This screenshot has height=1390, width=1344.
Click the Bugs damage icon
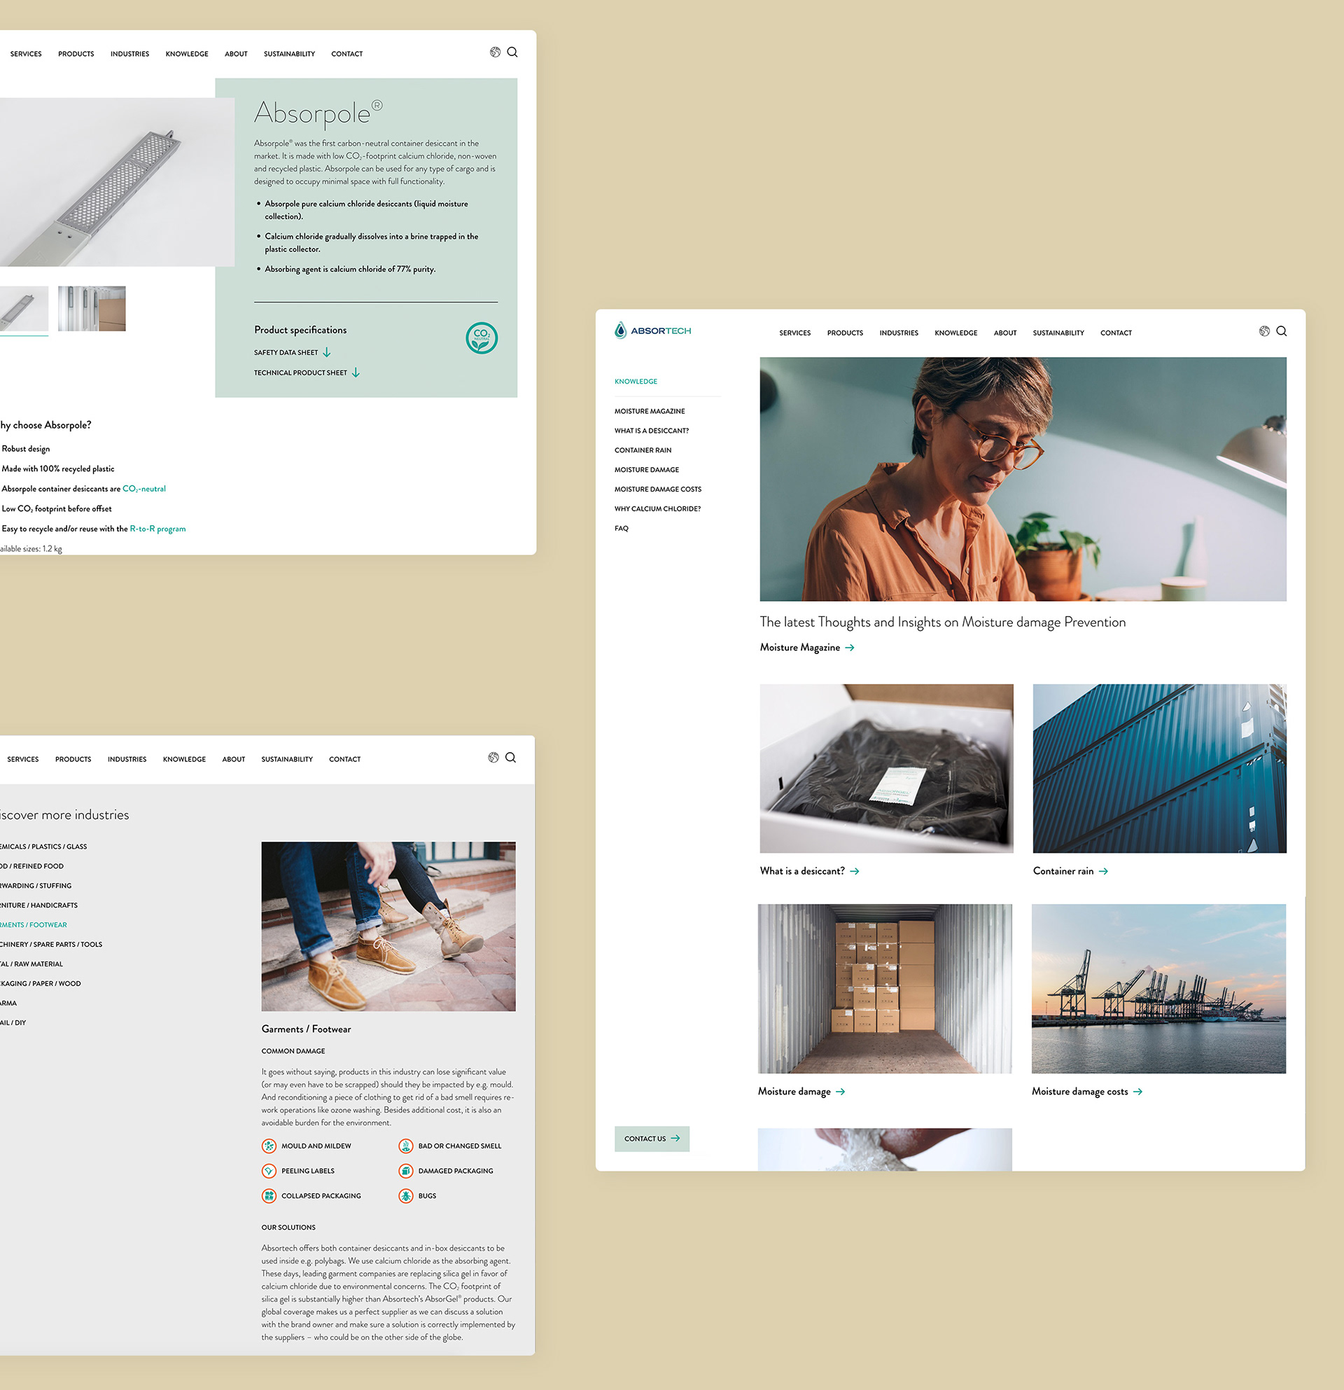405,1196
